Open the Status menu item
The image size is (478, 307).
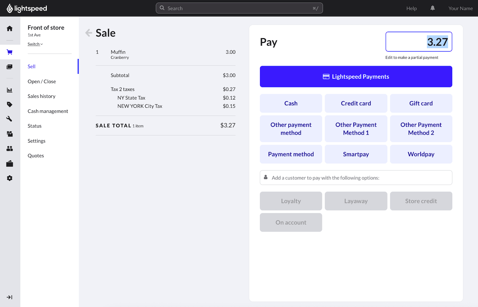[34, 126]
